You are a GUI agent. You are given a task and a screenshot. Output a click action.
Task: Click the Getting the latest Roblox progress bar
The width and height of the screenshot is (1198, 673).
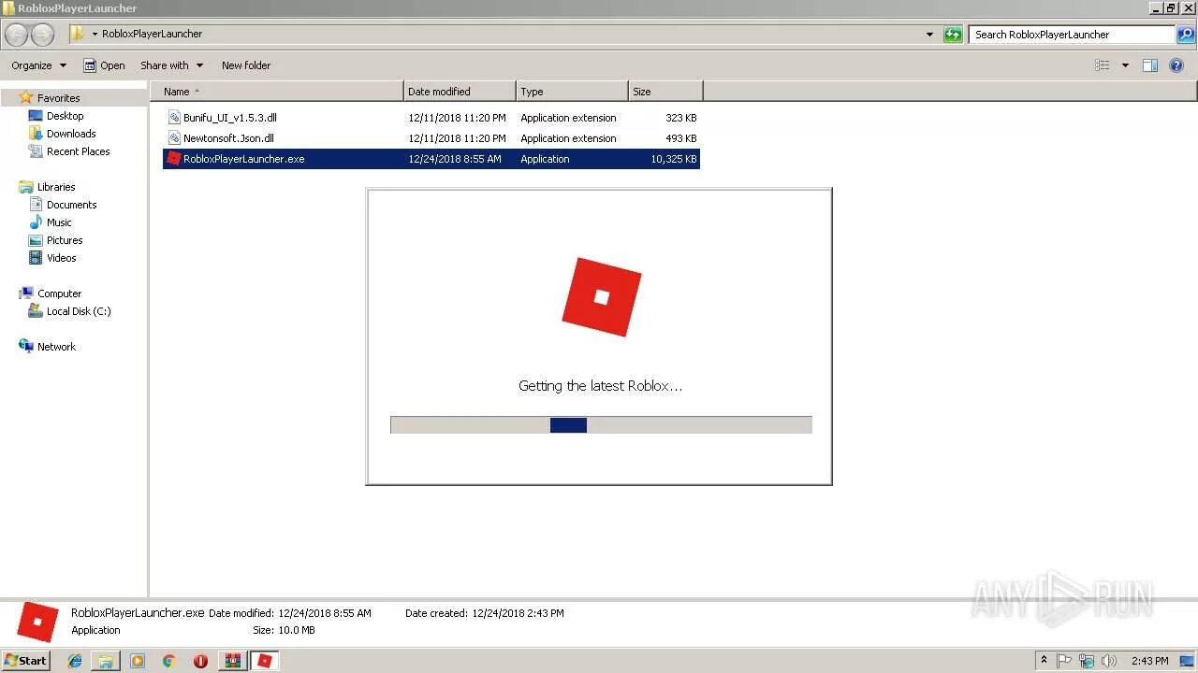point(601,425)
